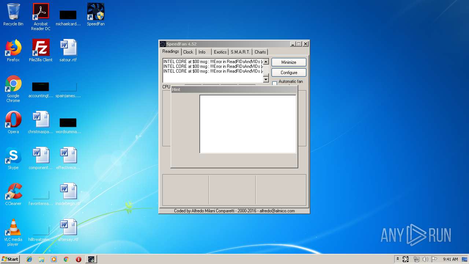Open the volume control in the tray
The height and width of the screenshot is (264, 469).
coord(425,259)
